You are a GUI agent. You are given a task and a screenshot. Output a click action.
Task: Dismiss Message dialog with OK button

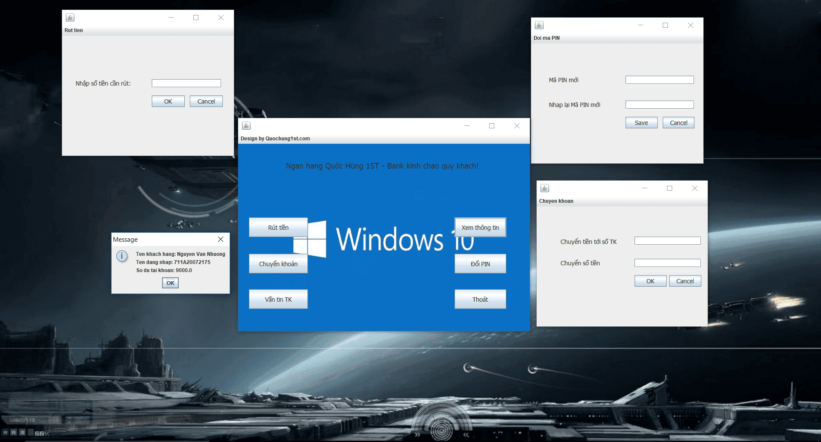tap(170, 283)
